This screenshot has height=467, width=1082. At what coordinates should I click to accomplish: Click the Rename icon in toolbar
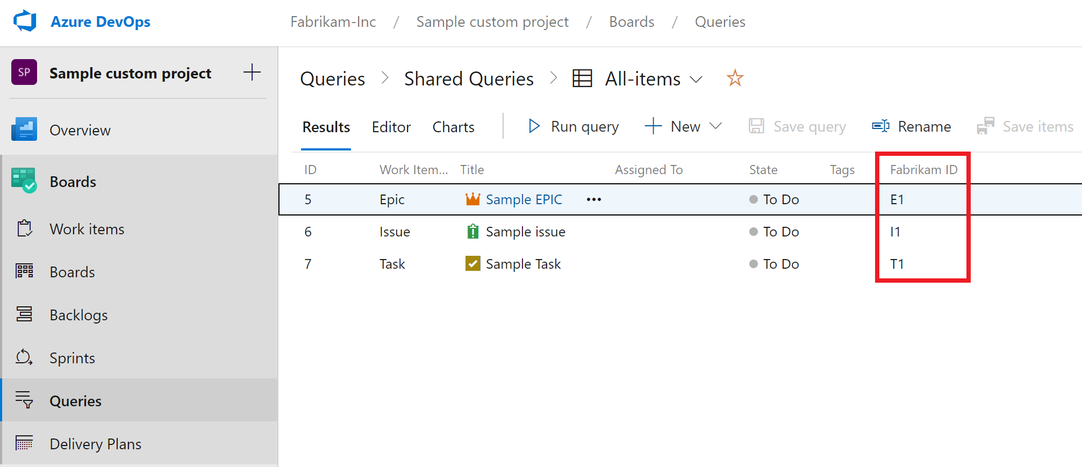pos(880,126)
